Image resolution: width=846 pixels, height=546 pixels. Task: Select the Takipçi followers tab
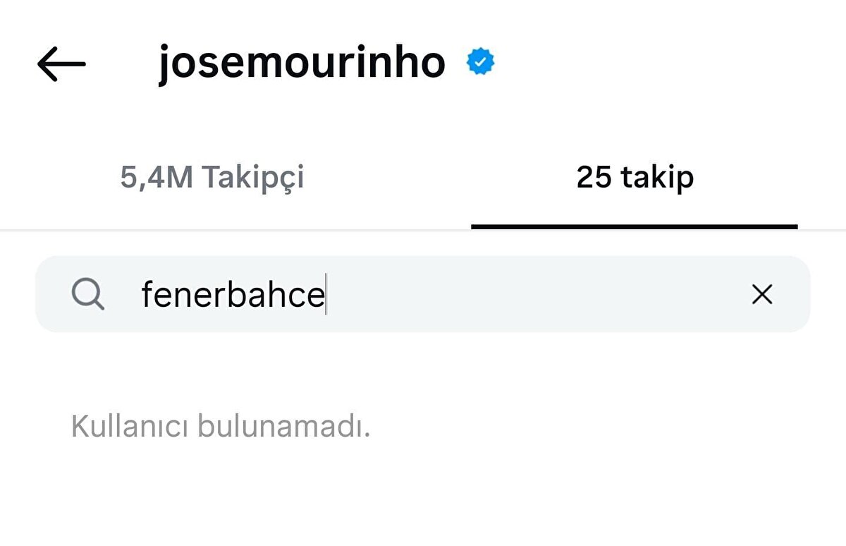(x=212, y=178)
